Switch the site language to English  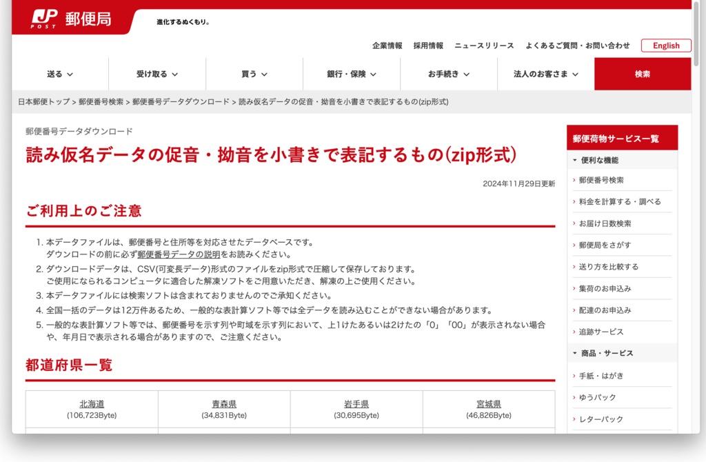[665, 46]
